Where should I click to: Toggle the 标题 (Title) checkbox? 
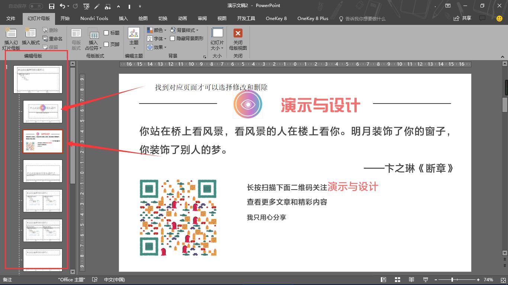(x=107, y=33)
